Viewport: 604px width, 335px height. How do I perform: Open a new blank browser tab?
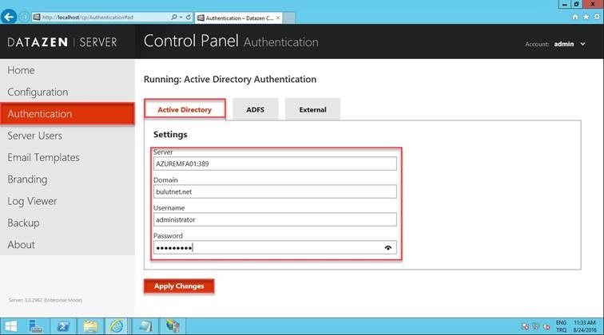coord(289,18)
